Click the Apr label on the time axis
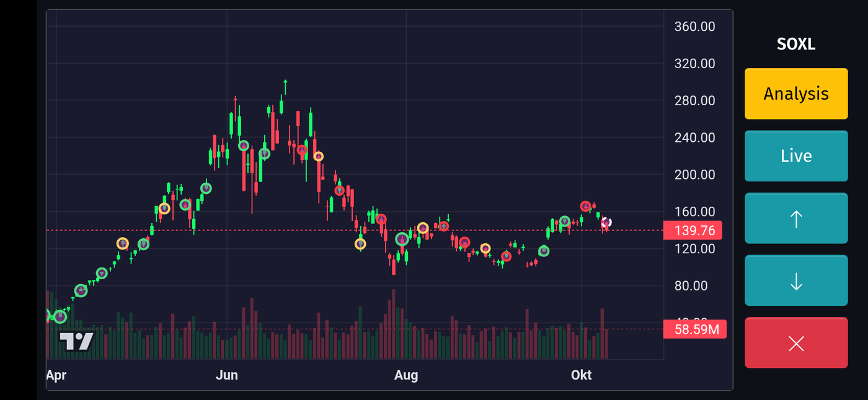The width and height of the screenshot is (868, 400). (56, 375)
